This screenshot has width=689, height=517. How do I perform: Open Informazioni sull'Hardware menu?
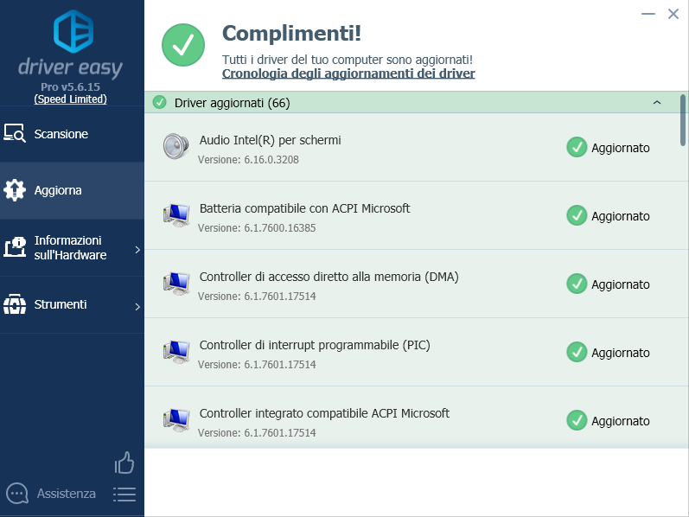pyautogui.click(x=72, y=247)
